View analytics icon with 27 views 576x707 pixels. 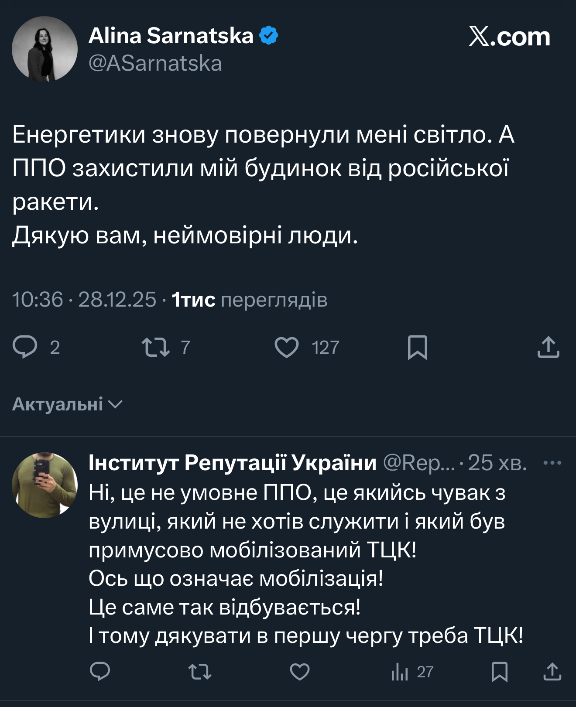[400, 672]
